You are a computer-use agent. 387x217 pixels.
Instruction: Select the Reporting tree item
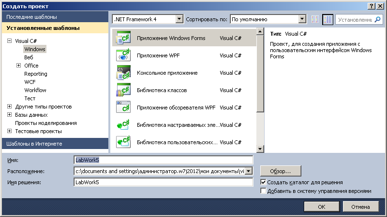[x=35, y=74]
